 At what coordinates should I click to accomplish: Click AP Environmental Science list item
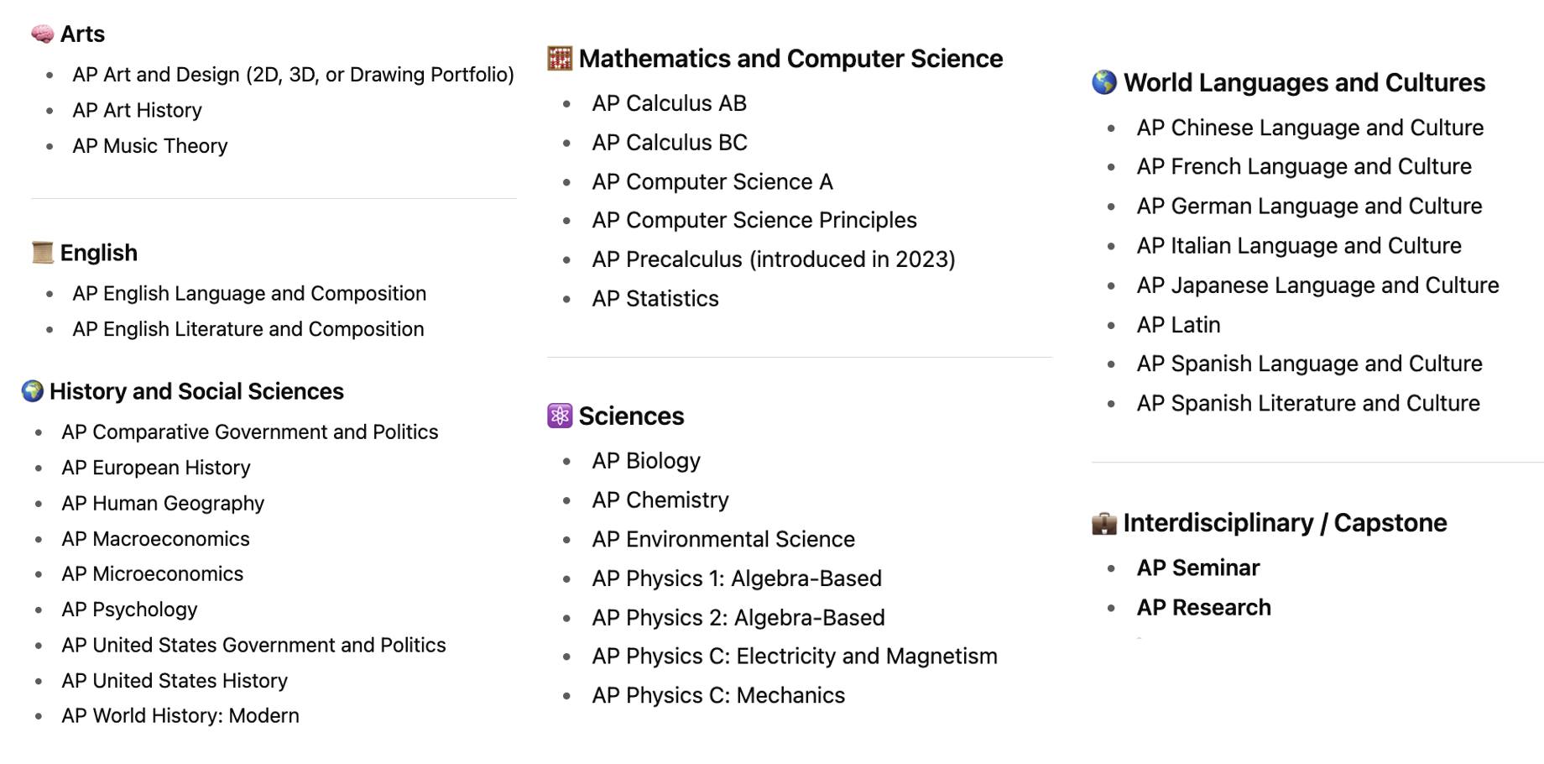pos(722,539)
